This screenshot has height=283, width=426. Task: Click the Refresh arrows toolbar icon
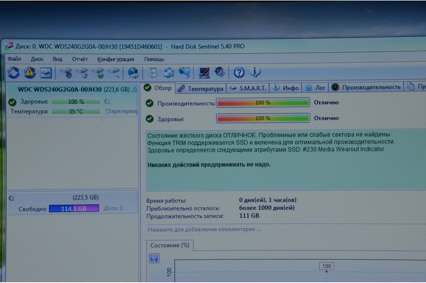click(x=13, y=73)
